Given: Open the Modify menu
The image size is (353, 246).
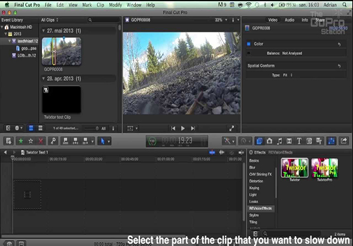Looking at the screenshot, I should (115, 5).
